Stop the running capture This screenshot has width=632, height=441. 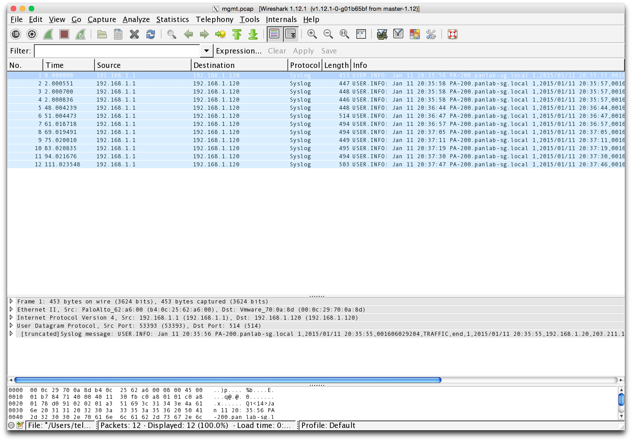click(x=64, y=34)
